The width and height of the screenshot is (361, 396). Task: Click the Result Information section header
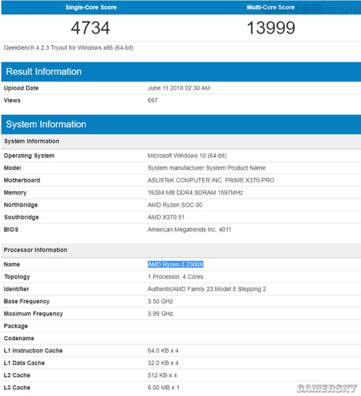tap(181, 72)
